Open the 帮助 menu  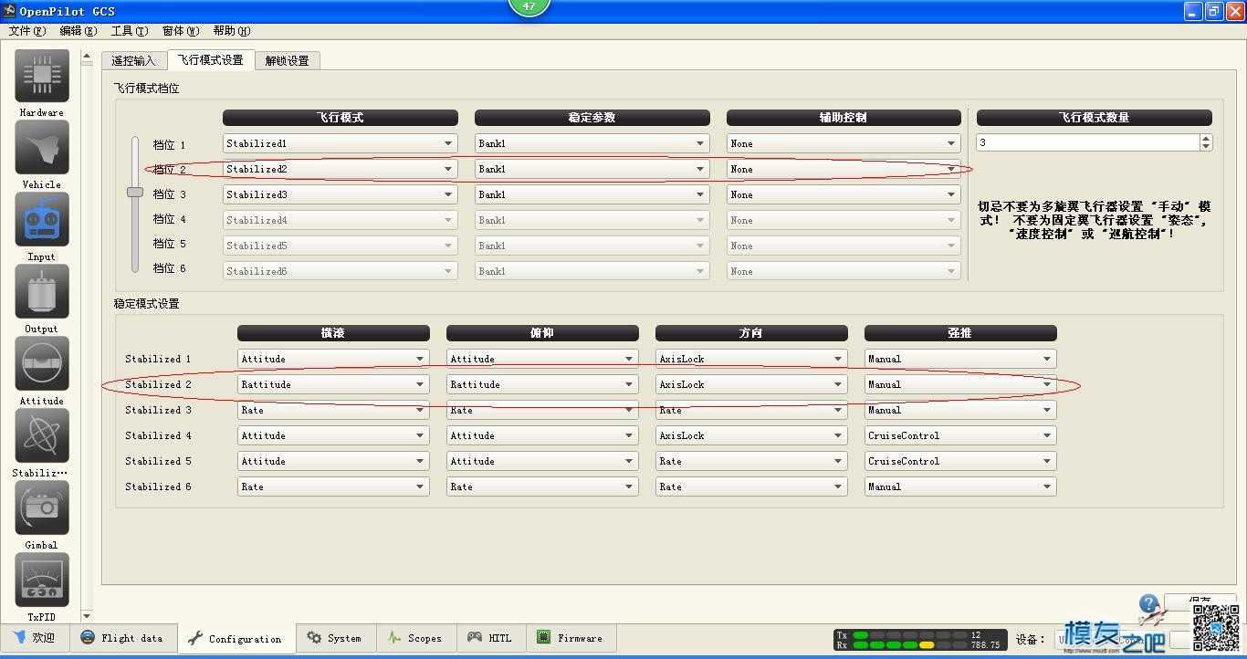[232, 31]
